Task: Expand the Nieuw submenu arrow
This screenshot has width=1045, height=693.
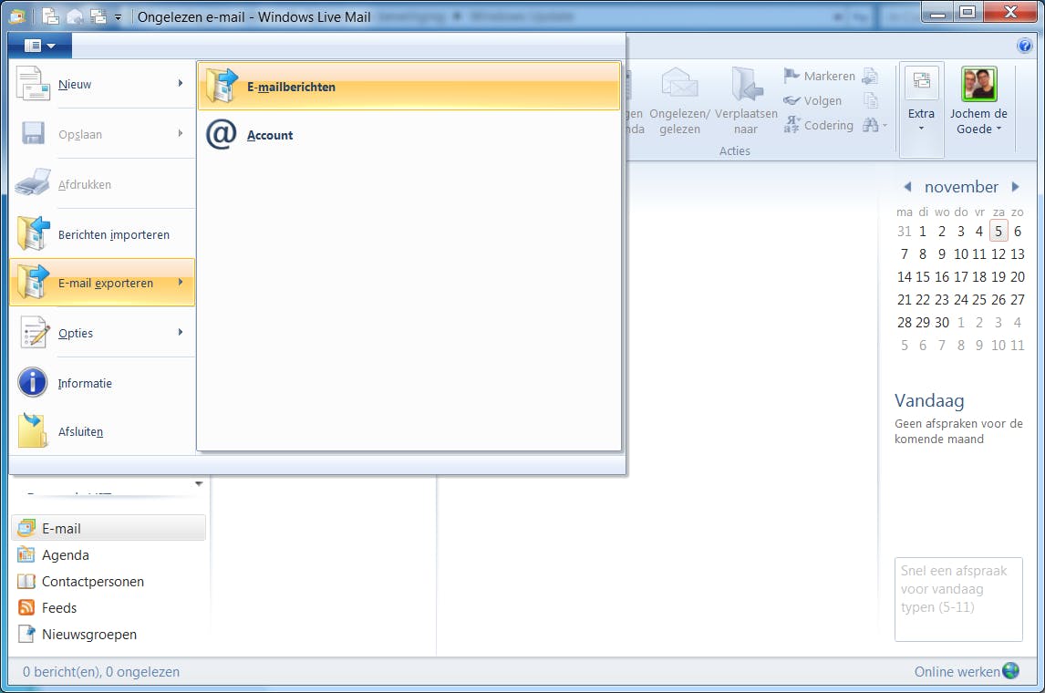Action: 180,83
